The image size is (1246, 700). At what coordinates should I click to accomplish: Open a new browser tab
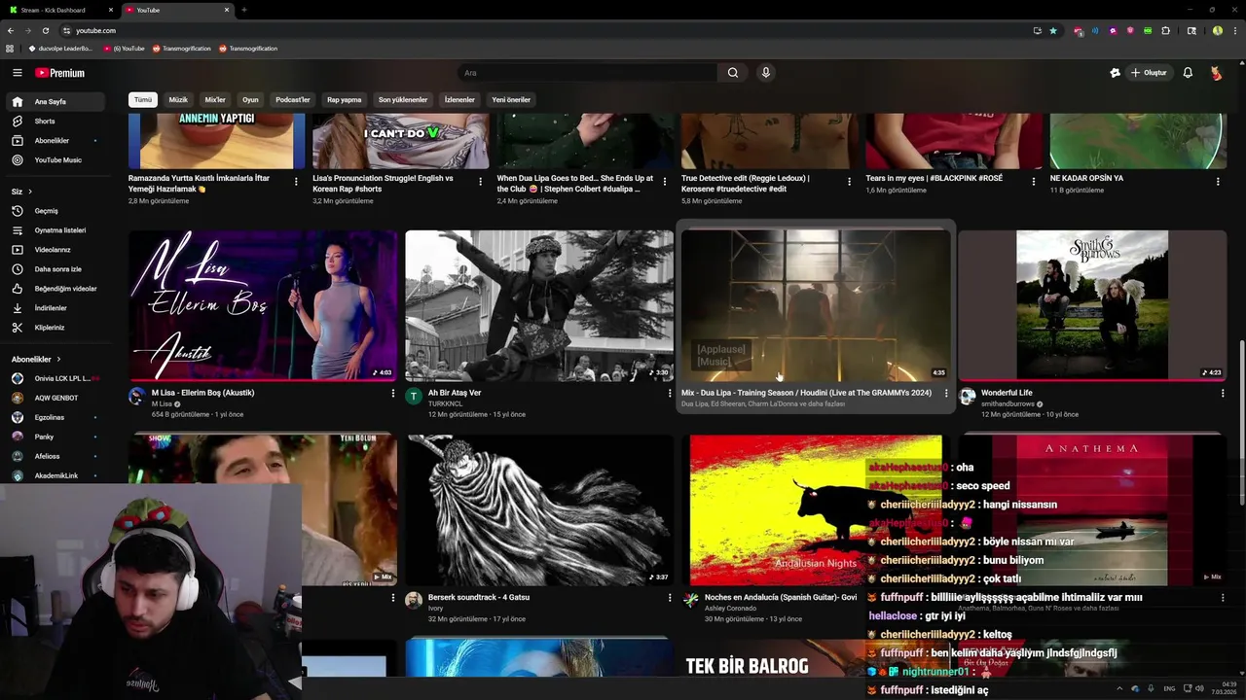(243, 10)
